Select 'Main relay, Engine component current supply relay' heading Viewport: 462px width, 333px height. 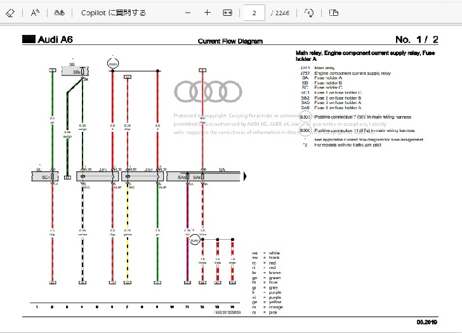pyautogui.click(x=365, y=56)
